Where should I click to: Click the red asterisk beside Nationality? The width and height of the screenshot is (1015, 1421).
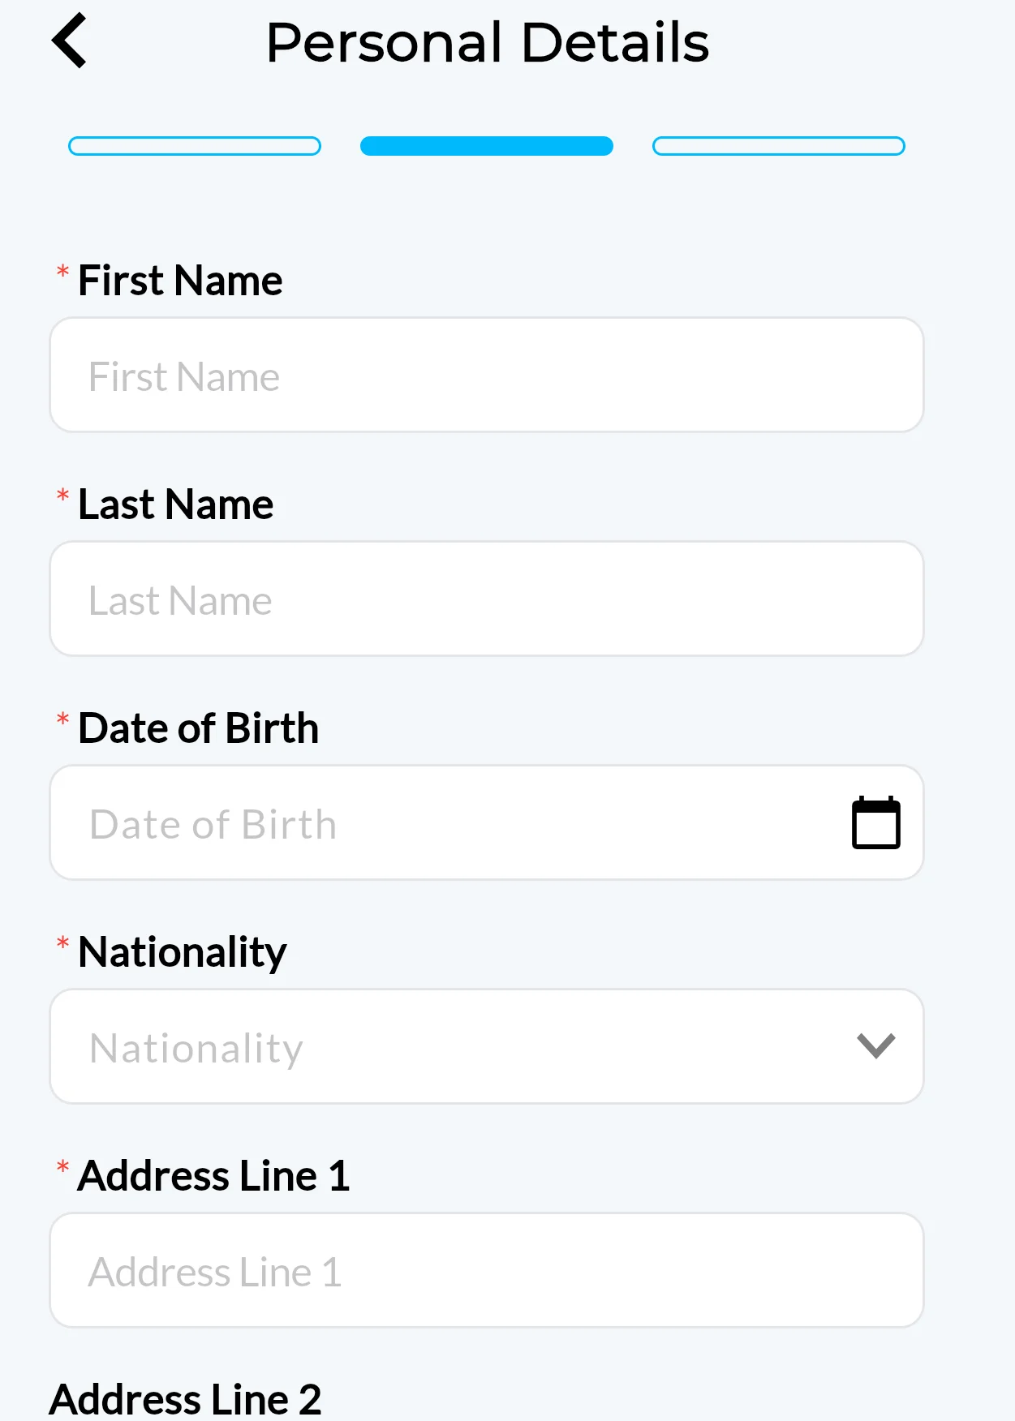tap(62, 944)
